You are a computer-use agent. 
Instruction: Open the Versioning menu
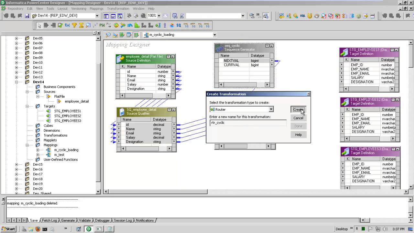coord(78,9)
